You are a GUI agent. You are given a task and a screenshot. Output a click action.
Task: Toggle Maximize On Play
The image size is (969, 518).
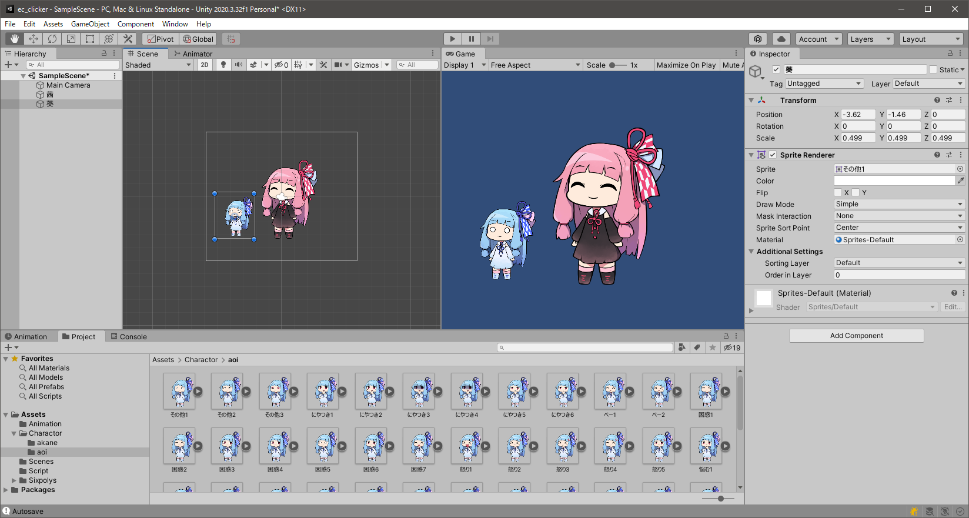point(686,65)
